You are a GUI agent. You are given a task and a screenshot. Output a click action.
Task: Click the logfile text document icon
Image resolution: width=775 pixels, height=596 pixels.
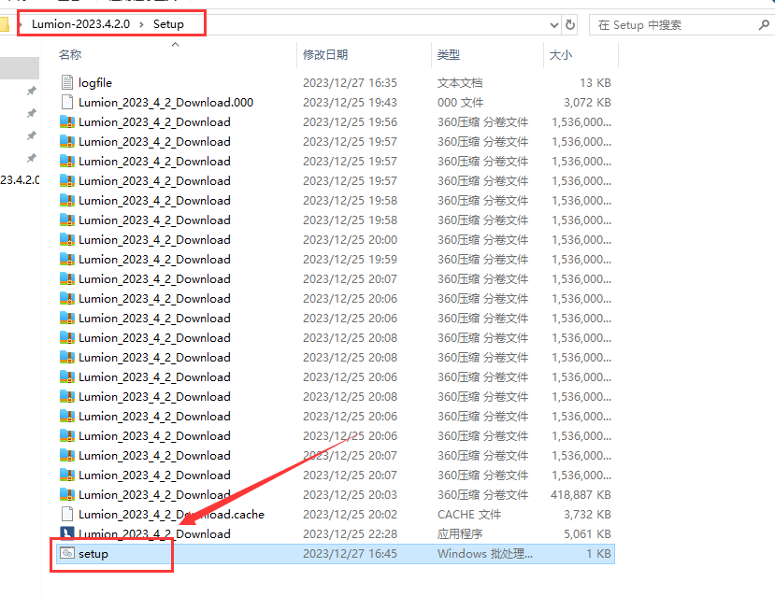coord(67,82)
